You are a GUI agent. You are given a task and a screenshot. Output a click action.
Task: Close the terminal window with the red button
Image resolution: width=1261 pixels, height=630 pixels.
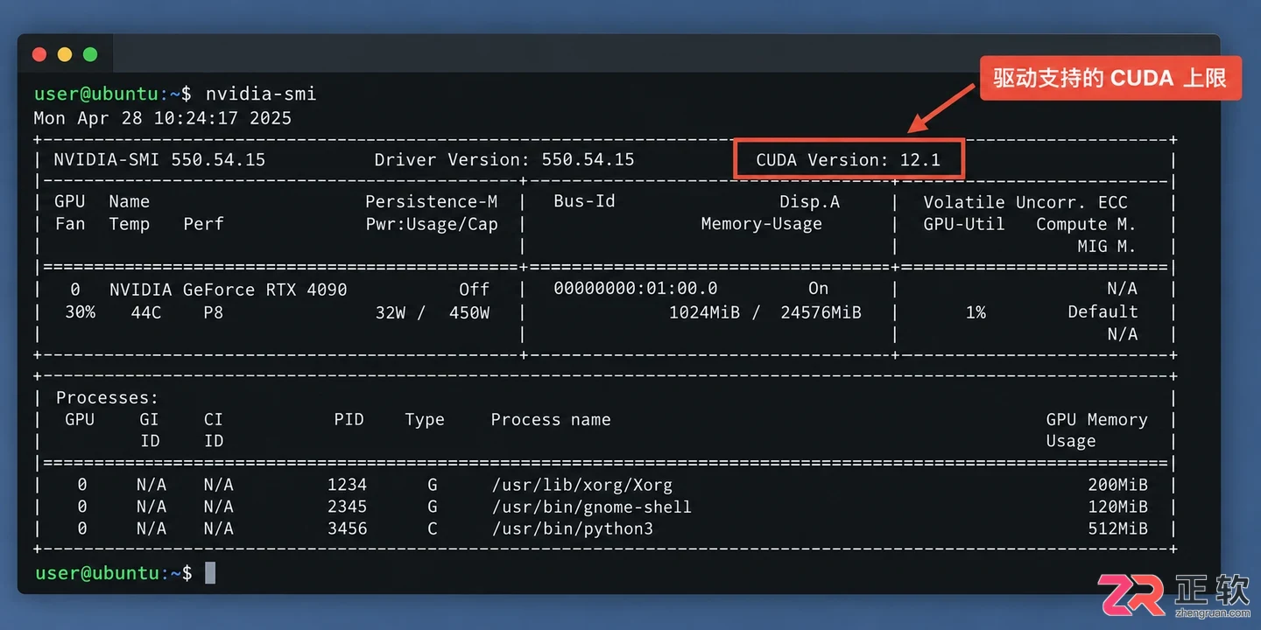point(39,54)
